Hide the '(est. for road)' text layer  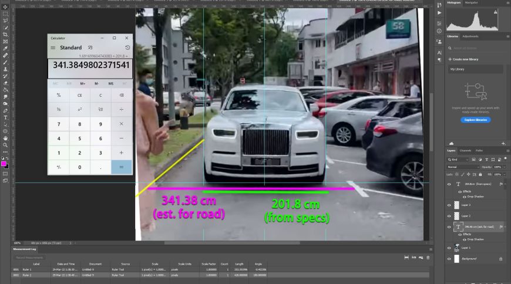(x=449, y=227)
